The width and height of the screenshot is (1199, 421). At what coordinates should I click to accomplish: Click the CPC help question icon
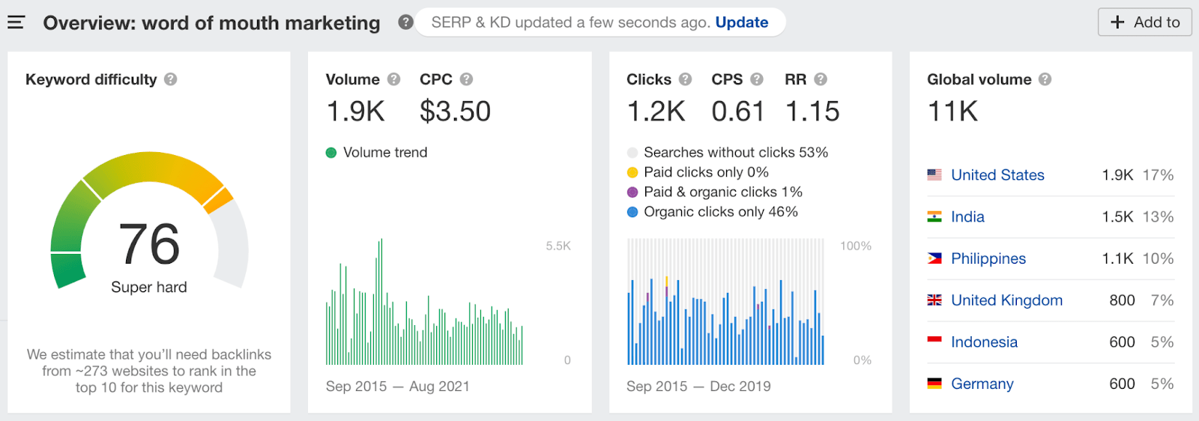pyautogui.click(x=466, y=79)
